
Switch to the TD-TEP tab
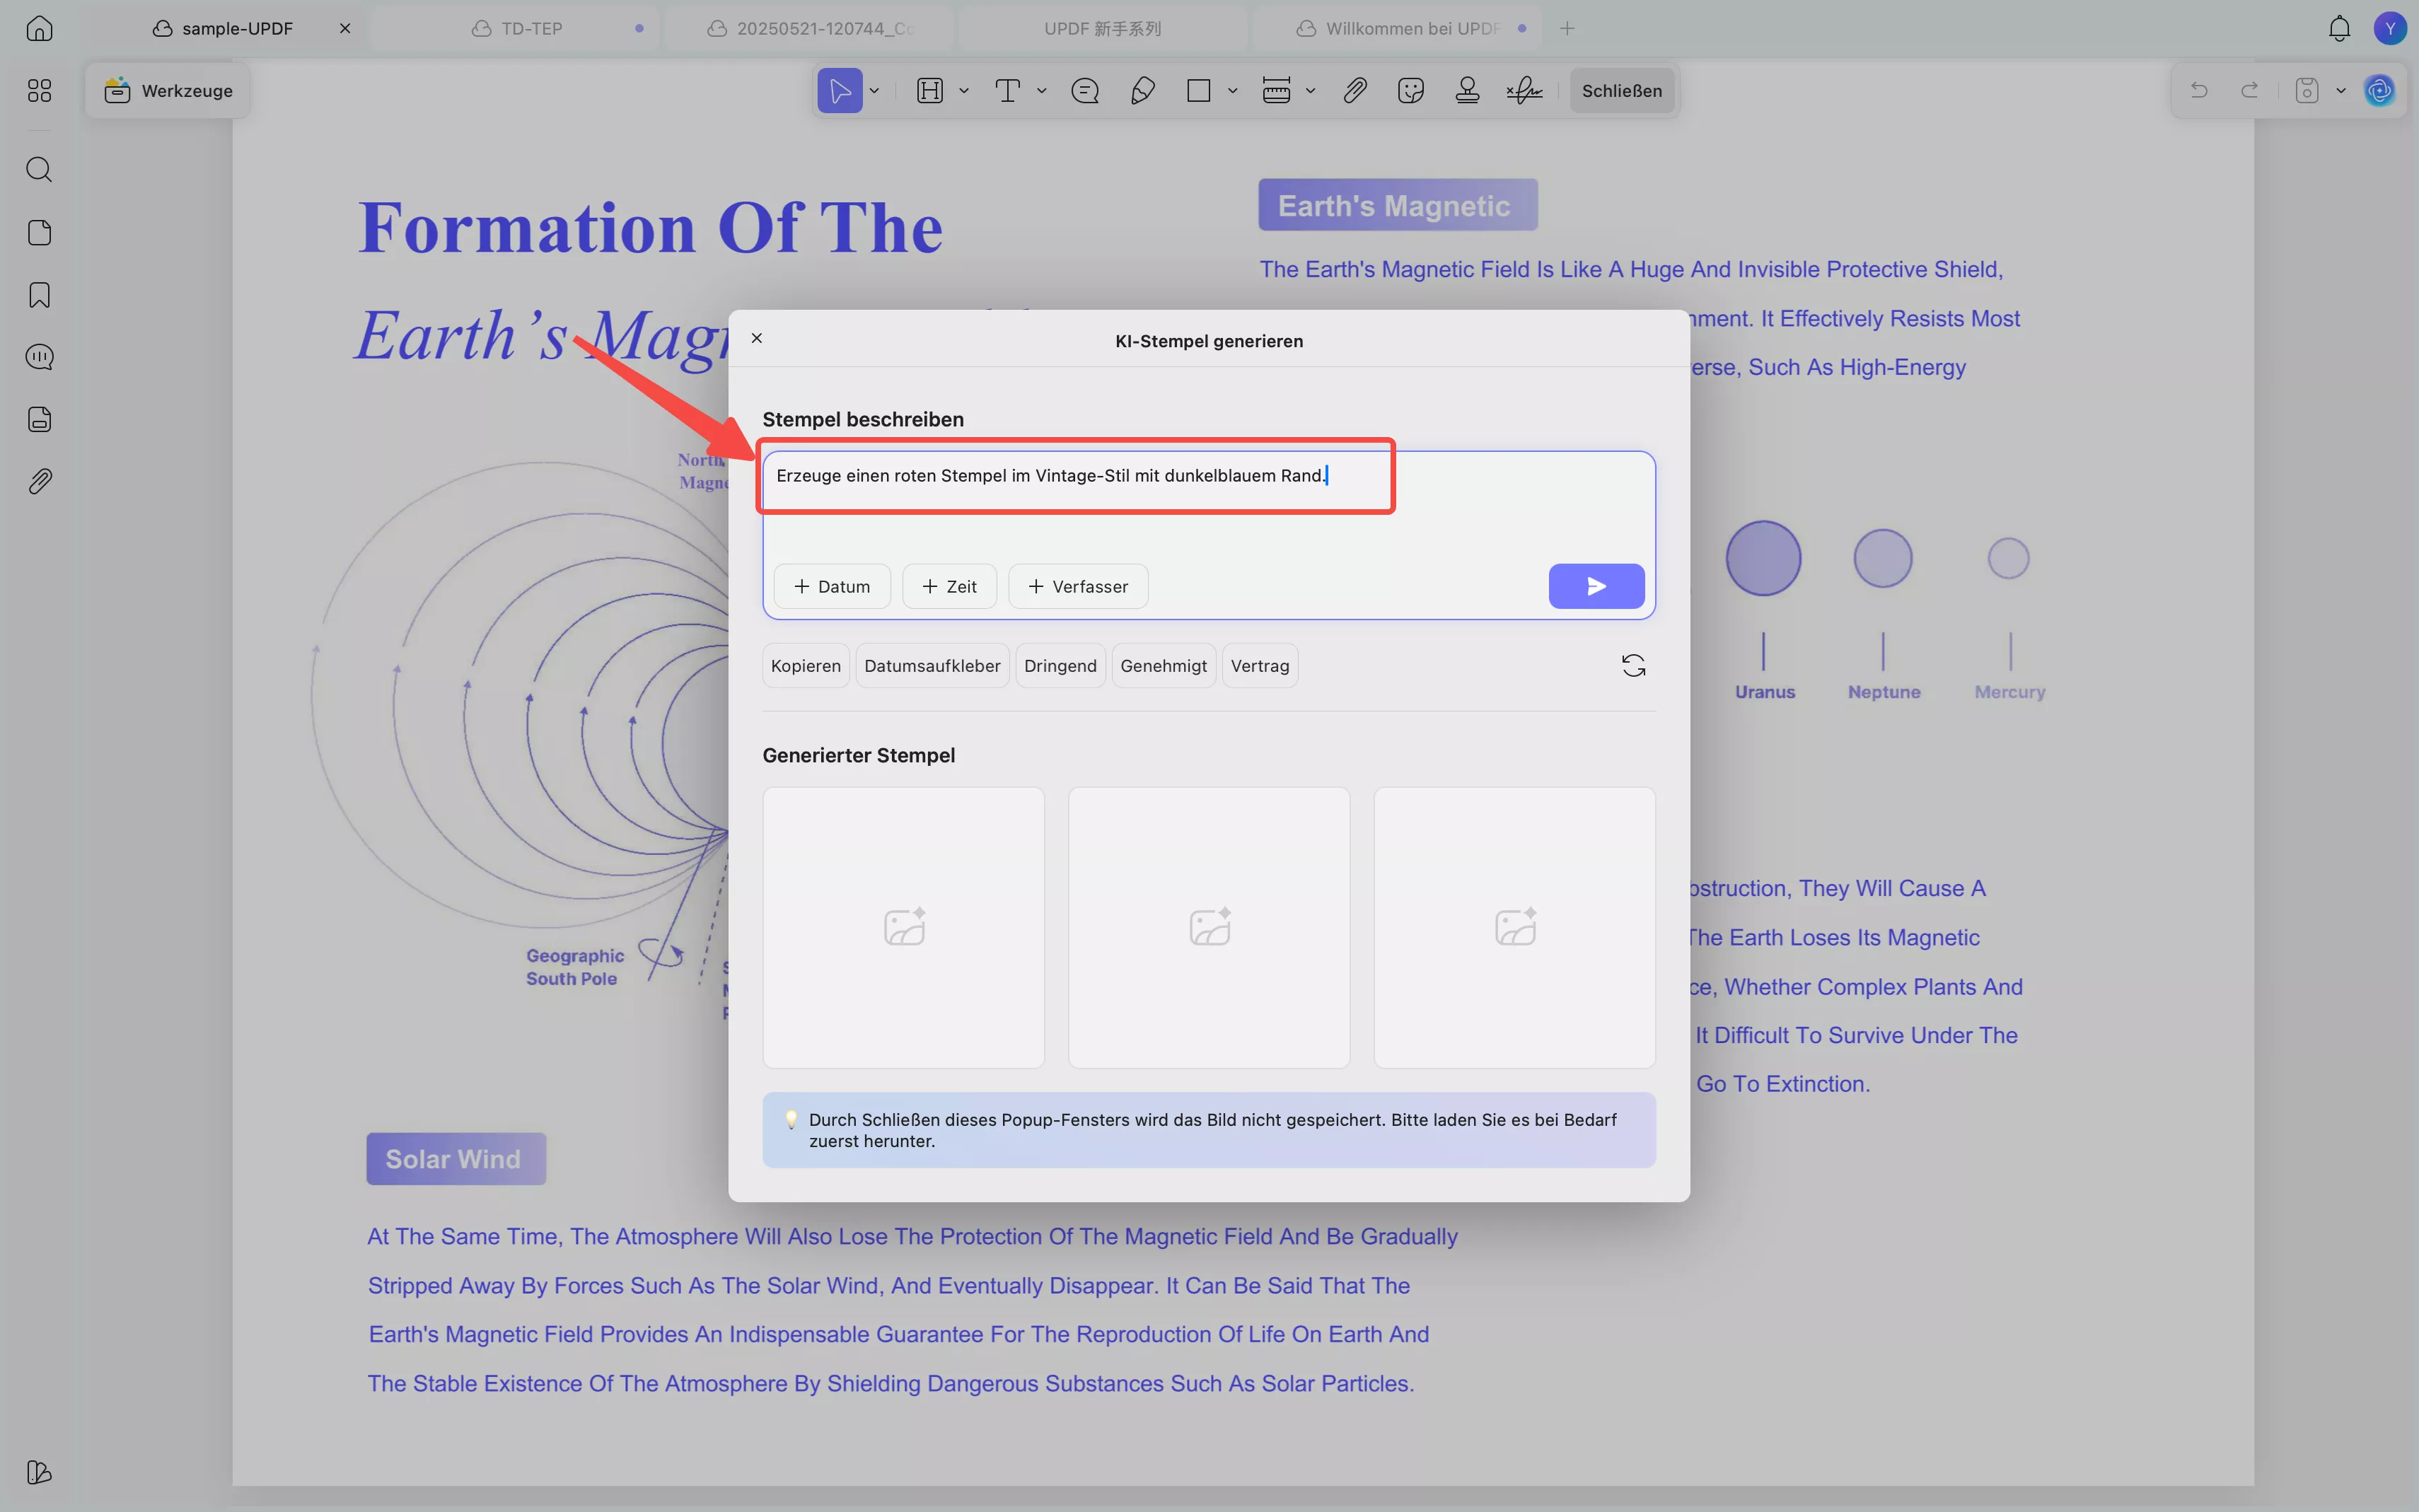click(531, 28)
